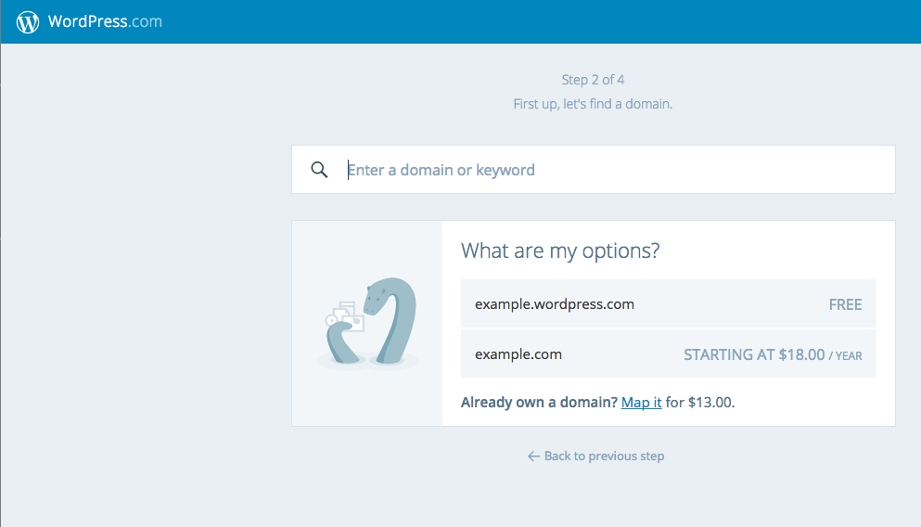Open the WordPress.com home text link
921x527 pixels.
[105, 21]
